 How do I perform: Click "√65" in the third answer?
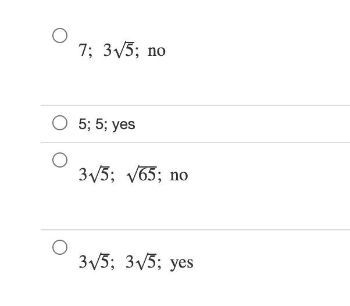coord(142,175)
